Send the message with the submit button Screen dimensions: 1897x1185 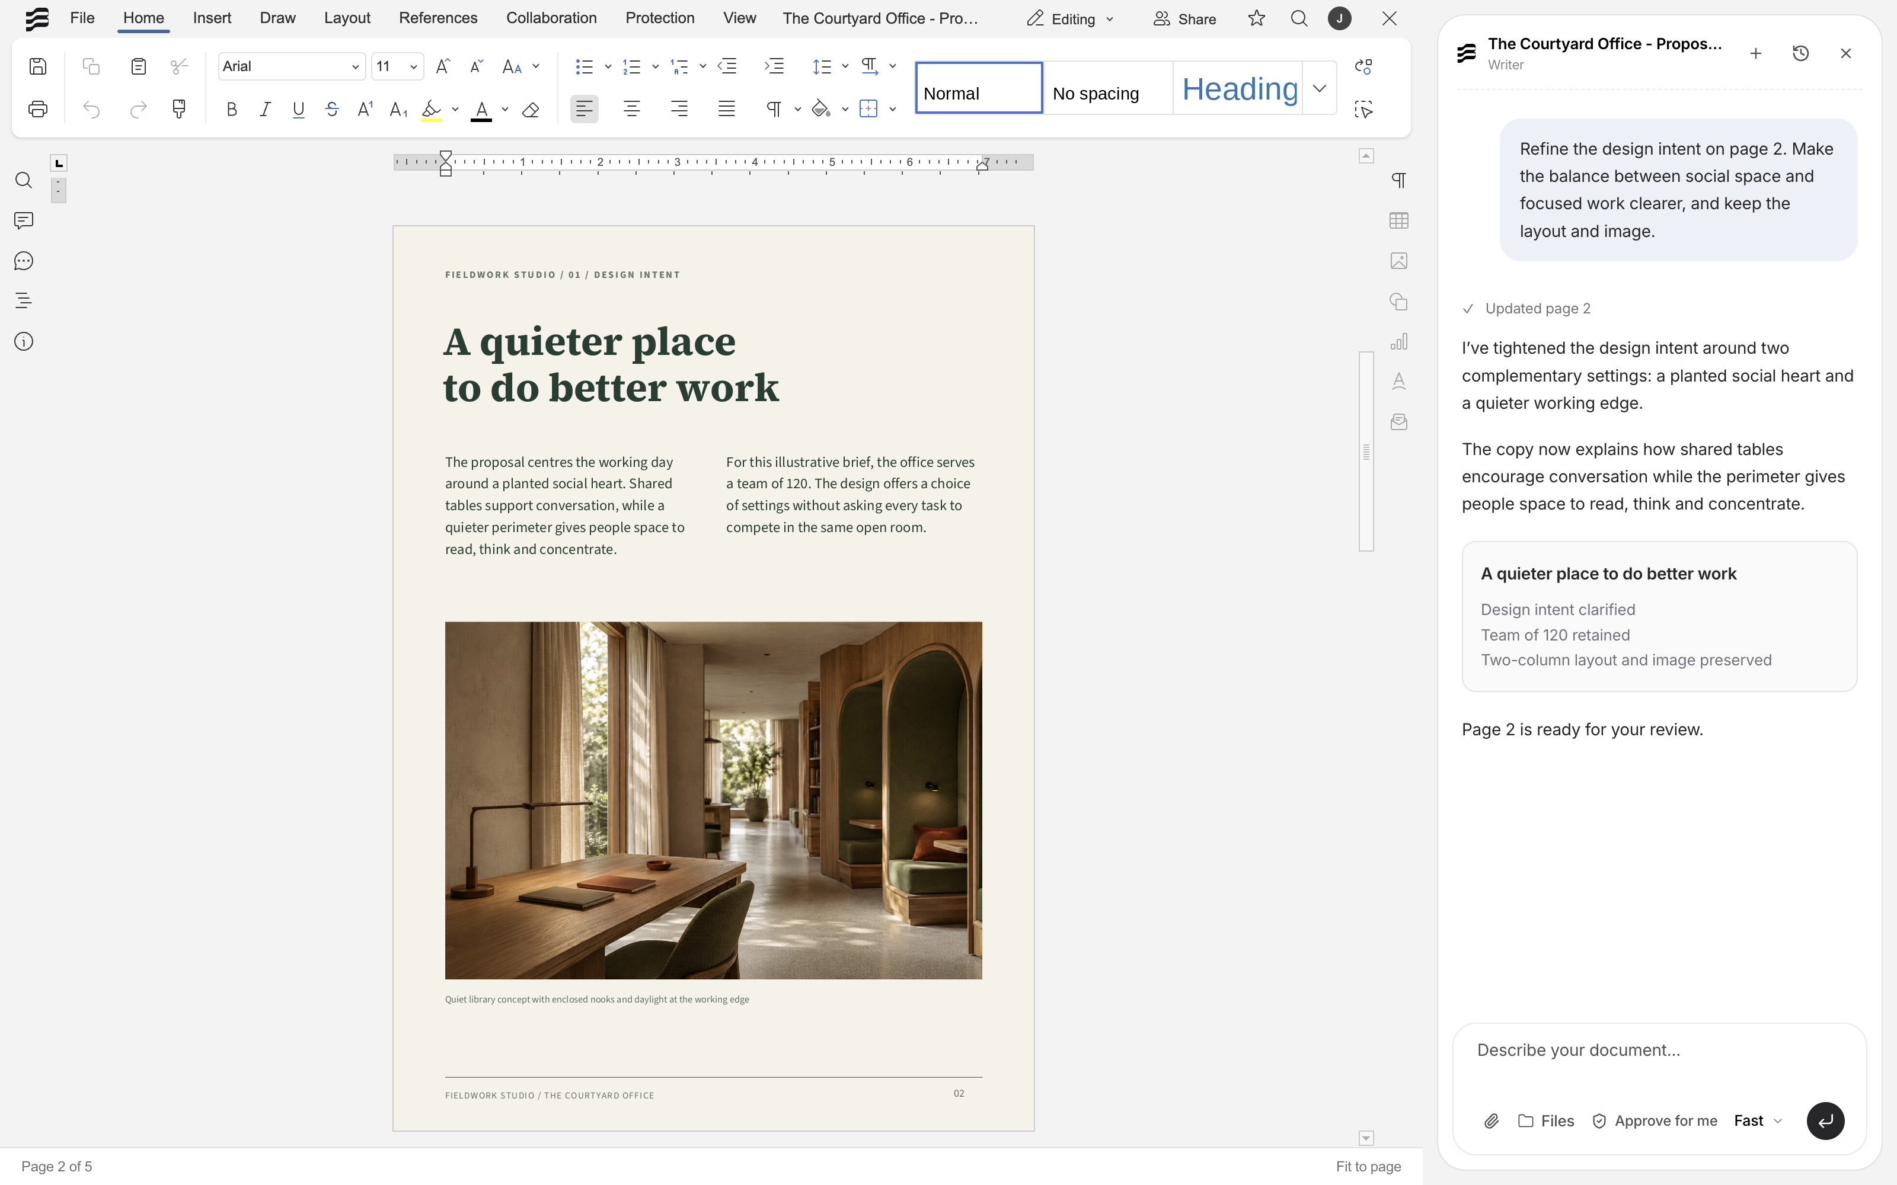(x=1825, y=1121)
